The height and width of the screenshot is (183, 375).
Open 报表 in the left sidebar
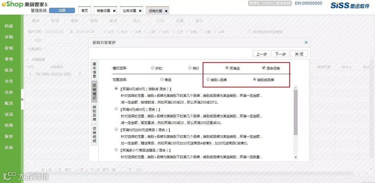[9, 136]
